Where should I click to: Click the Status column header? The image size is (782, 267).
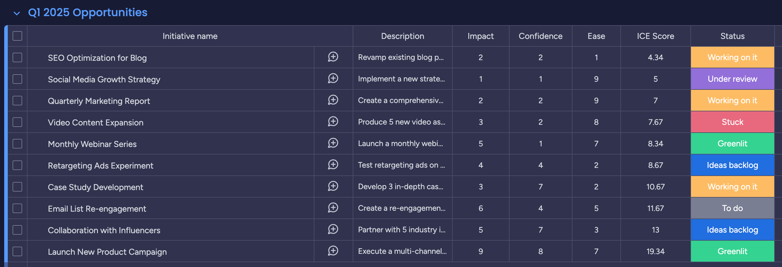click(x=732, y=36)
